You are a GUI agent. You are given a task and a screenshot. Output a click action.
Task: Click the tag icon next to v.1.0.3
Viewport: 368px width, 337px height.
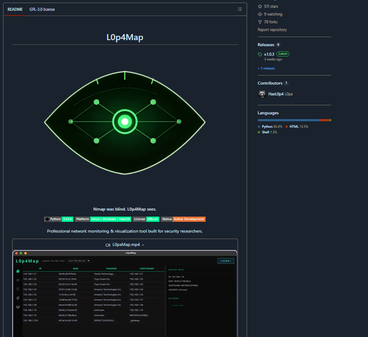pos(260,54)
